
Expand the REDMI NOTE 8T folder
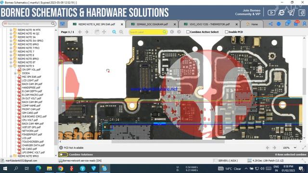[11, 62]
